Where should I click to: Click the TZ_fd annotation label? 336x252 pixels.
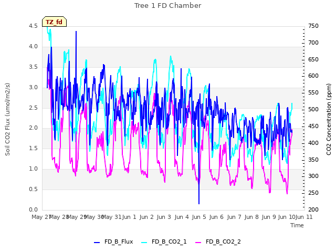click(x=54, y=22)
